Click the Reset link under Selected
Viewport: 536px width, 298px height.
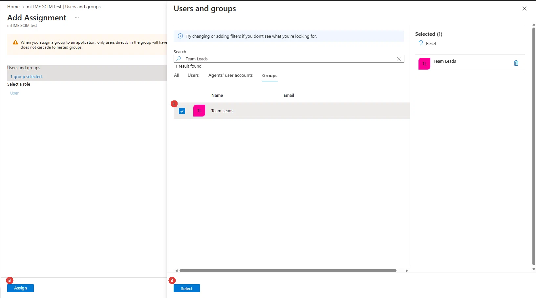point(431,44)
